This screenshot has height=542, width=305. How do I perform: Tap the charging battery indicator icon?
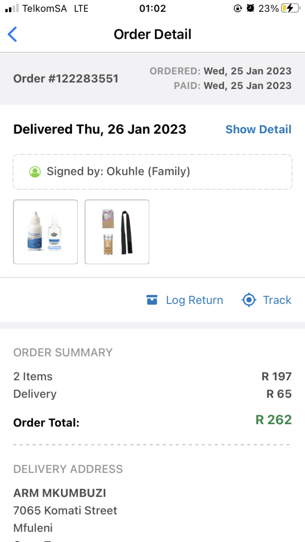[x=291, y=8]
